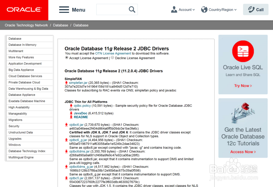
Task: Click download arrow beside ojdbc.policy
Action: pyautogui.click(x=71, y=106)
